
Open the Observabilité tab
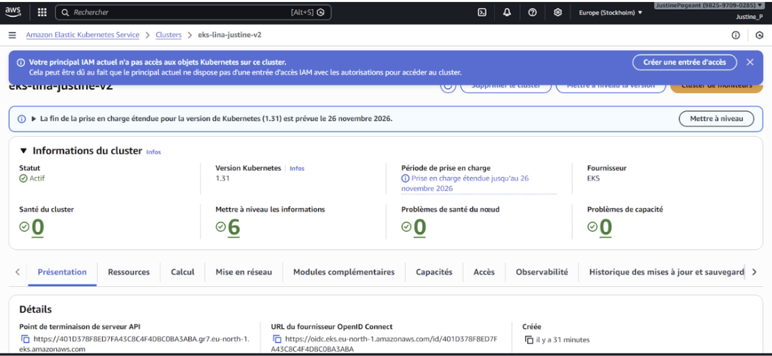pos(542,272)
